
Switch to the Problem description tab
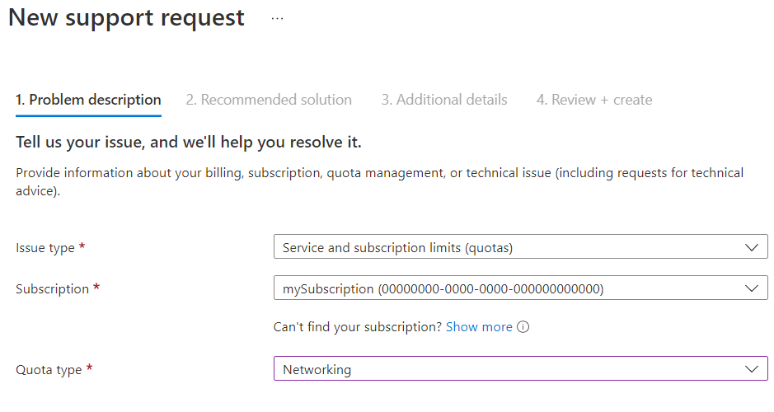coord(88,100)
